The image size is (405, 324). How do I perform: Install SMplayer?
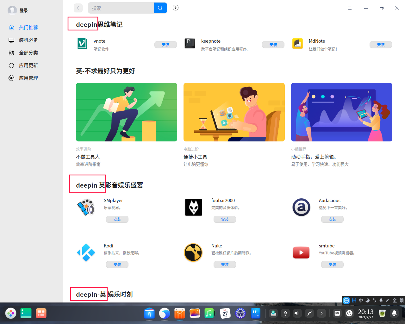pos(117,220)
